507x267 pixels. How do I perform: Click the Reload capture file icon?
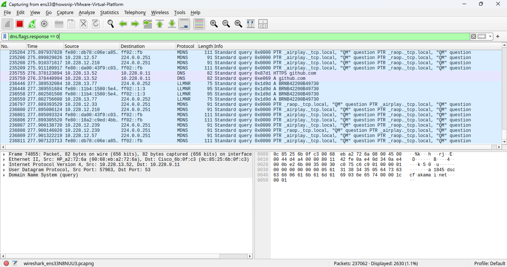pyautogui.click(x=96, y=24)
